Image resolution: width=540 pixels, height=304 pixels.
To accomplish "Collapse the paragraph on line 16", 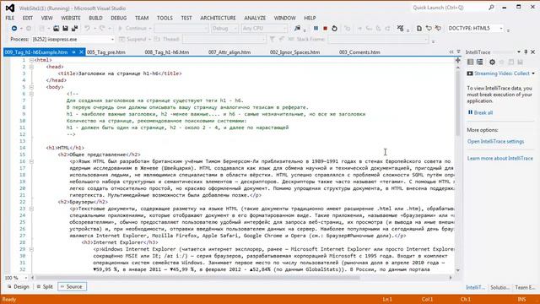I will (31, 161).
